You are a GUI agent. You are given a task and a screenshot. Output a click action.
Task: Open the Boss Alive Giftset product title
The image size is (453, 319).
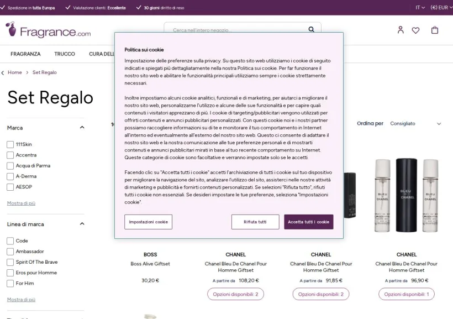[150, 264]
